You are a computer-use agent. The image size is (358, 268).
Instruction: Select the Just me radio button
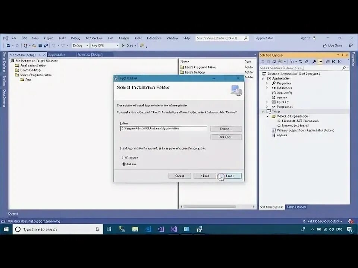(124, 164)
